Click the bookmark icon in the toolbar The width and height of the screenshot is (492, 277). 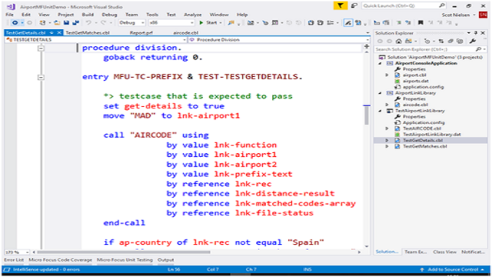[x=421, y=22]
